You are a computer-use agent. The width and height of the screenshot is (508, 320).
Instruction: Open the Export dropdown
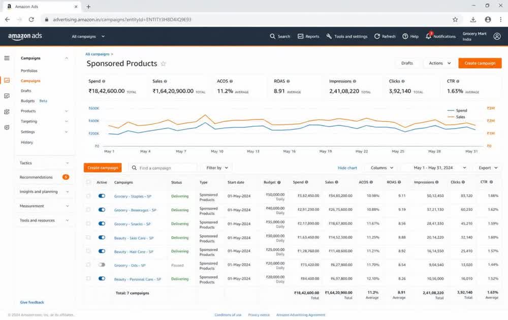coord(488,168)
